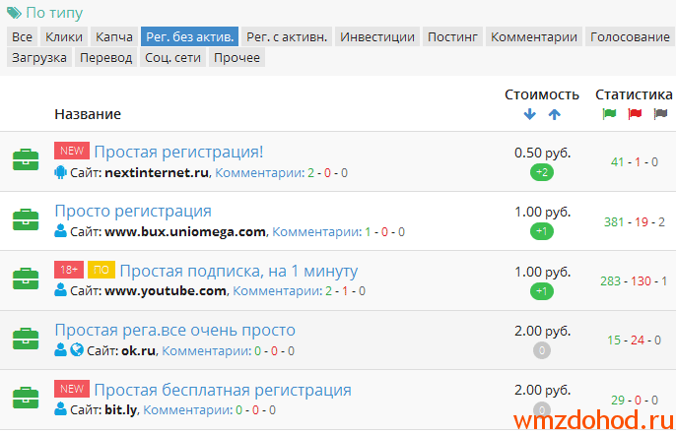The height and width of the screenshot is (433, 676).
Task: Filter tasks by 'Постинг'
Action: [x=452, y=36]
